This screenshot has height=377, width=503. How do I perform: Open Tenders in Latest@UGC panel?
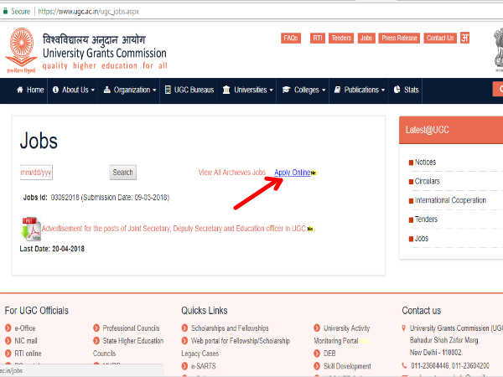coord(426,219)
